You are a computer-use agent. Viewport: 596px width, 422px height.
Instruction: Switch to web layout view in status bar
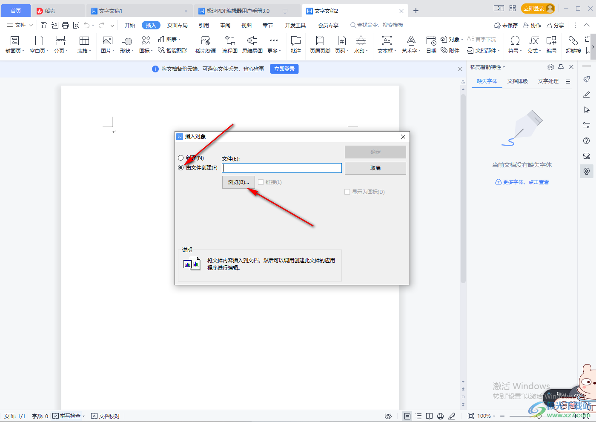[x=441, y=416]
